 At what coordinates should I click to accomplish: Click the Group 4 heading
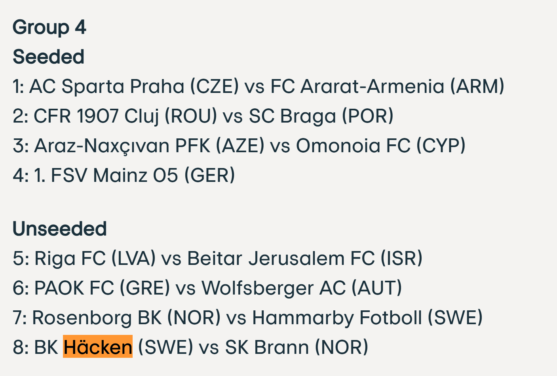tap(49, 27)
